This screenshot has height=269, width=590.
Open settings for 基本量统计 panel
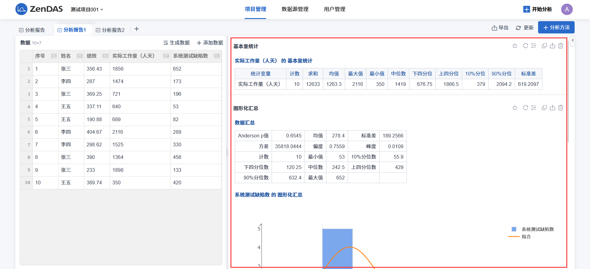coord(534,46)
